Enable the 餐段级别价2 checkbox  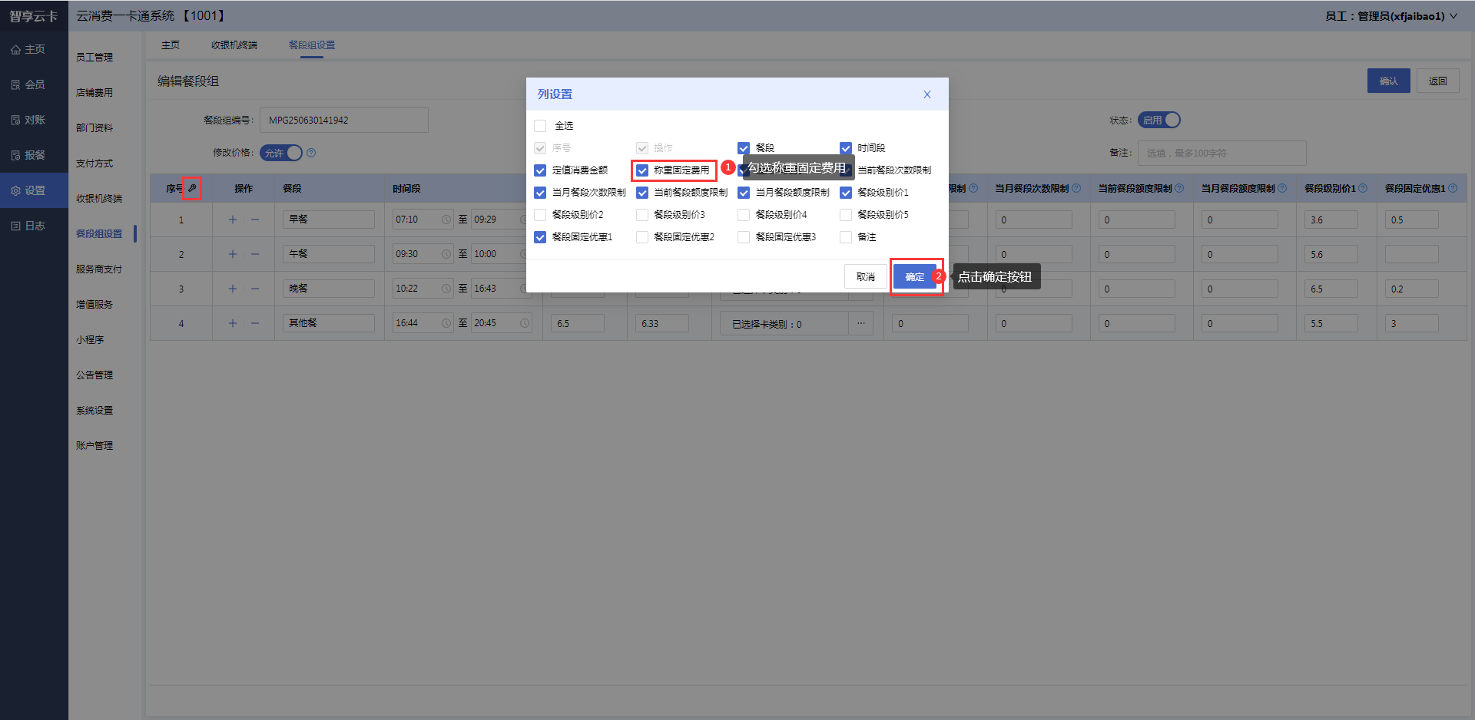click(x=540, y=215)
